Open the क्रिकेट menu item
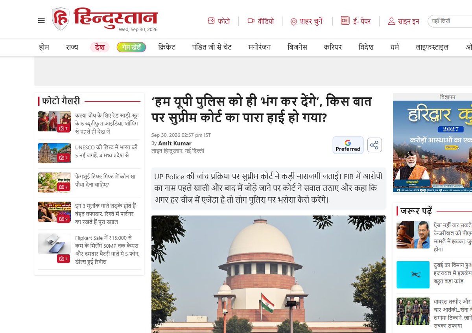 tap(166, 47)
